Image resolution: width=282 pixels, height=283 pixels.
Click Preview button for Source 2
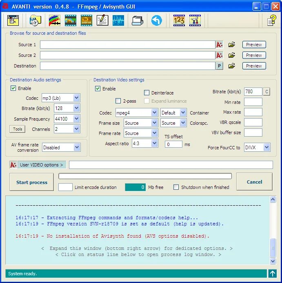254,55
